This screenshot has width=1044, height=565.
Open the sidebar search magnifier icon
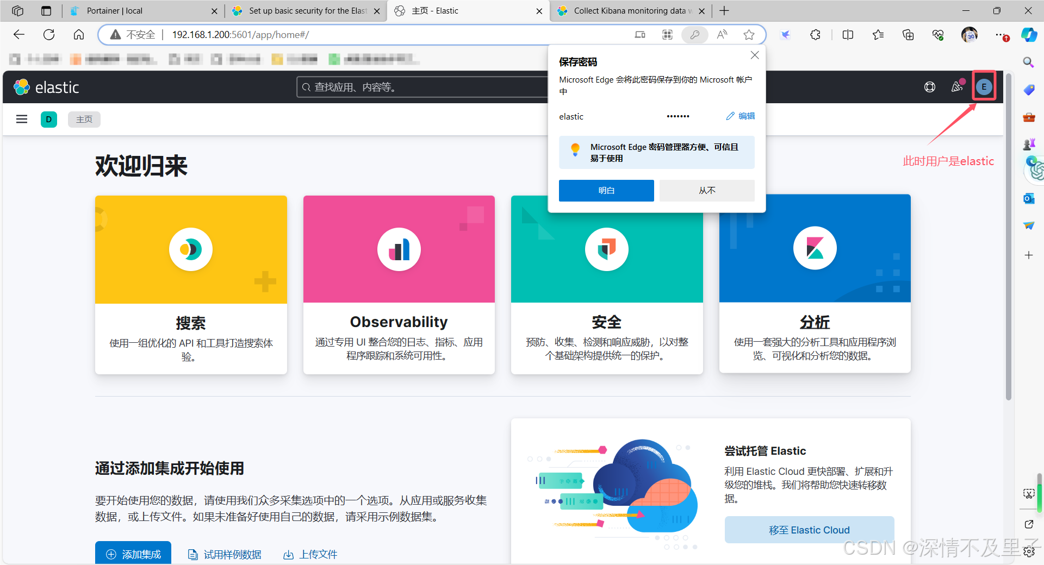pyautogui.click(x=1029, y=62)
